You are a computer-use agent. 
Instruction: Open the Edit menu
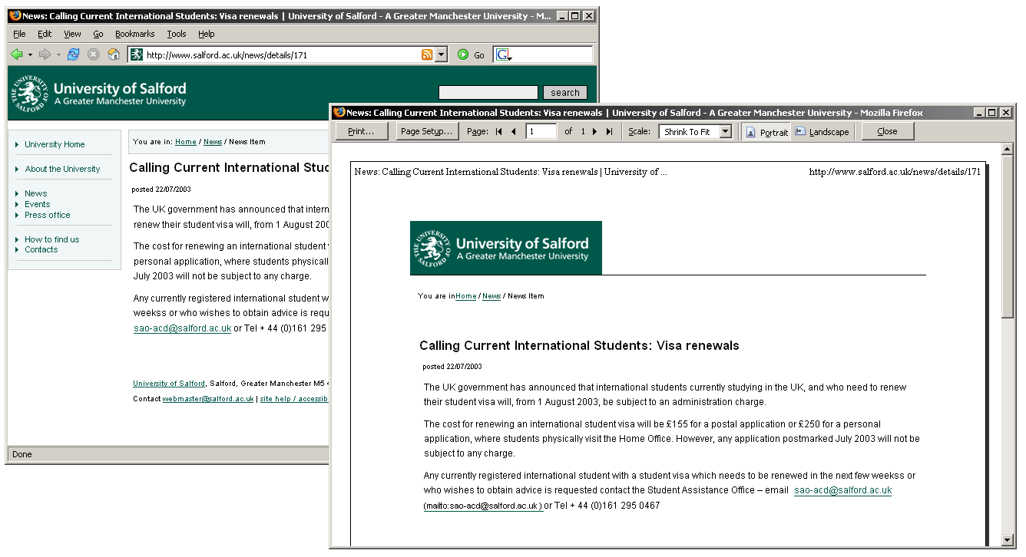pos(45,34)
